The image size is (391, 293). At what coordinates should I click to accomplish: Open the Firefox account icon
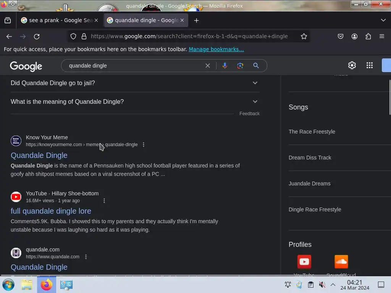click(x=354, y=36)
